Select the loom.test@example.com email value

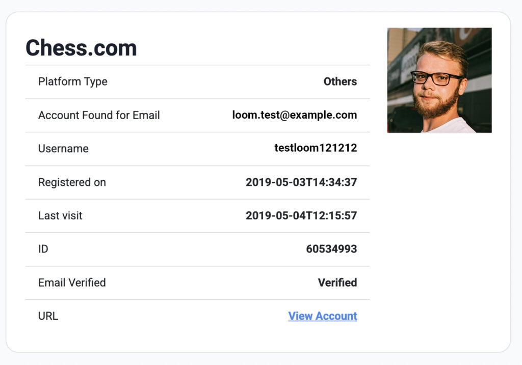[295, 115]
